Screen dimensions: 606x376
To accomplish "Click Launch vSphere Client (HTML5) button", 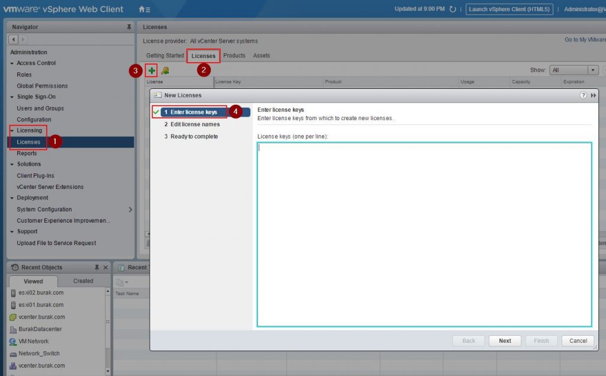I will click(x=509, y=9).
